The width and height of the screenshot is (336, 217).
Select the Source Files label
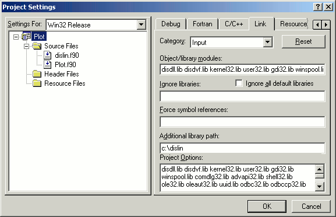(x=61, y=46)
